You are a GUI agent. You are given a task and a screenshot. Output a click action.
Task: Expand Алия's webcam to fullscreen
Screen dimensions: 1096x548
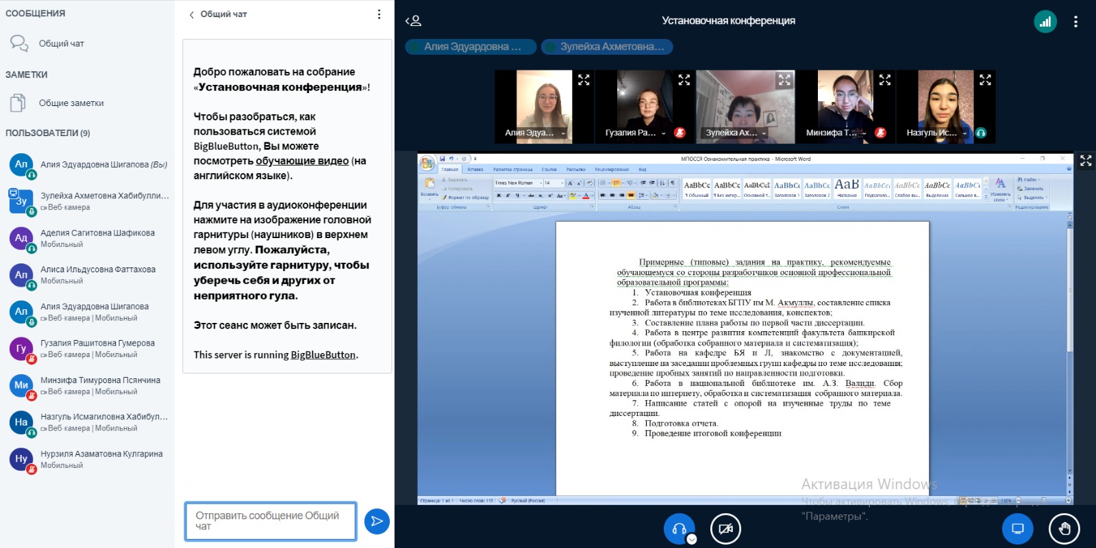point(584,80)
